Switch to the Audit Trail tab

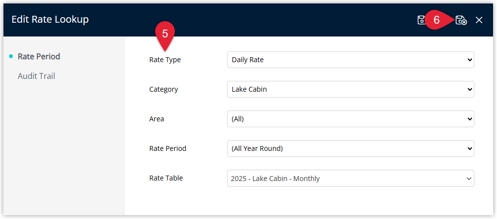[x=36, y=76]
